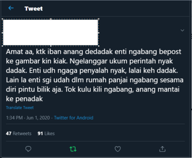Viewport: 192px width, 158px height.
Task: Click the Tweet header title
Action: point(33,9)
